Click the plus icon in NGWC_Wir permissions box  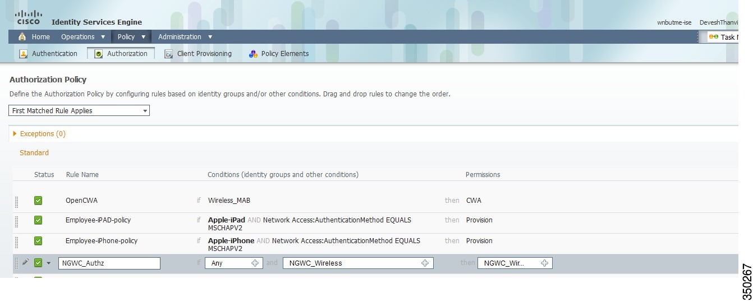(544, 263)
